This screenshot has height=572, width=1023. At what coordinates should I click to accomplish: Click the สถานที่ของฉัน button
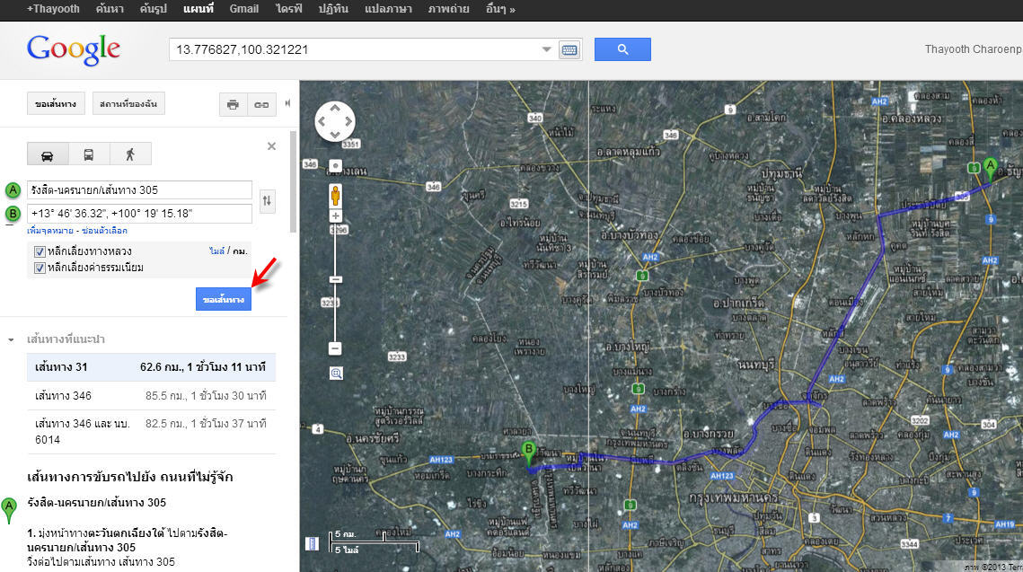(x=128, y=103)
